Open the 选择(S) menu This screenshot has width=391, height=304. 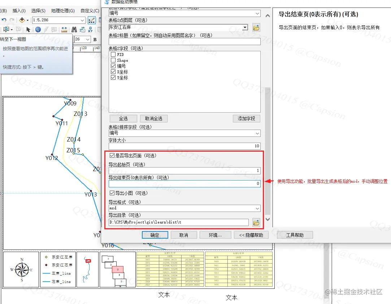pos(38,11)
